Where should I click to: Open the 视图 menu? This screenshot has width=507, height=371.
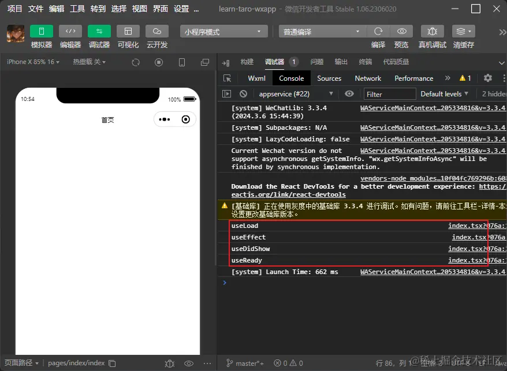point(139,9)
